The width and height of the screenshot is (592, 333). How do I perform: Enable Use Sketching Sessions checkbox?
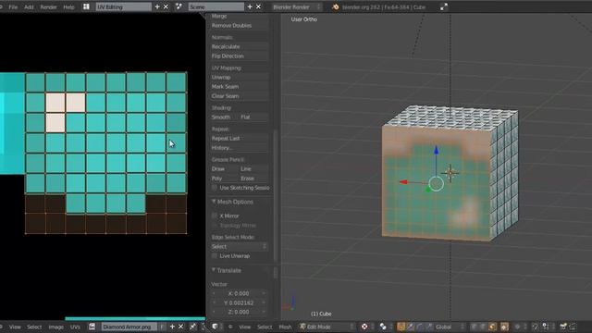215,188
